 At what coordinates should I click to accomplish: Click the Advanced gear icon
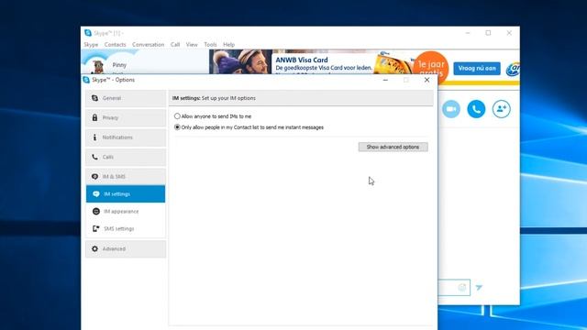[x=94, y=248]
